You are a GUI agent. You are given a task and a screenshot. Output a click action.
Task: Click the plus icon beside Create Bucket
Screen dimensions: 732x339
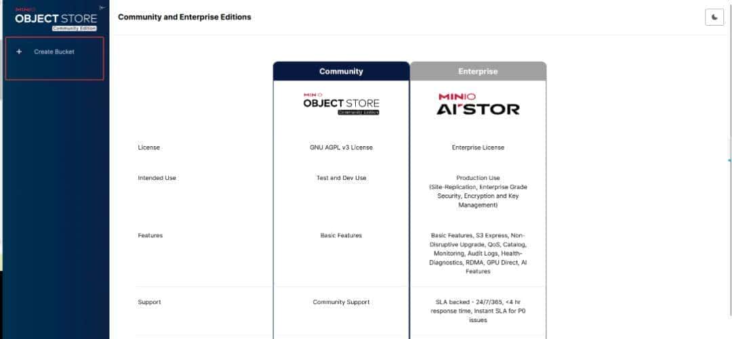point(19,51)
